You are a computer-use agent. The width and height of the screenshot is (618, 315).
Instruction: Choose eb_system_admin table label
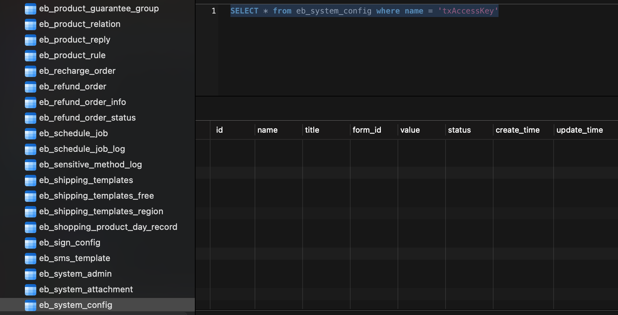point(75,274)
